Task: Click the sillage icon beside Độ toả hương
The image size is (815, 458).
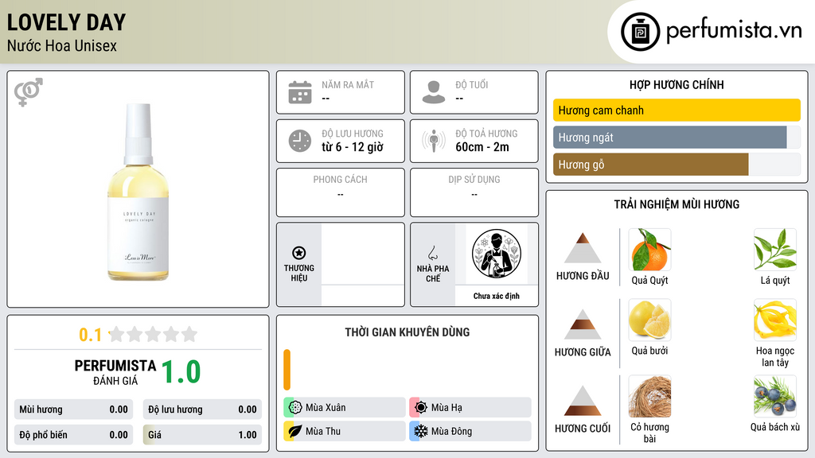Action: (x=434, y=141)
